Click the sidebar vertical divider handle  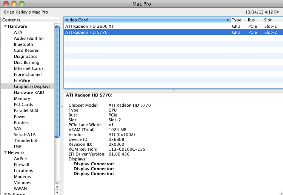[62, 106]
